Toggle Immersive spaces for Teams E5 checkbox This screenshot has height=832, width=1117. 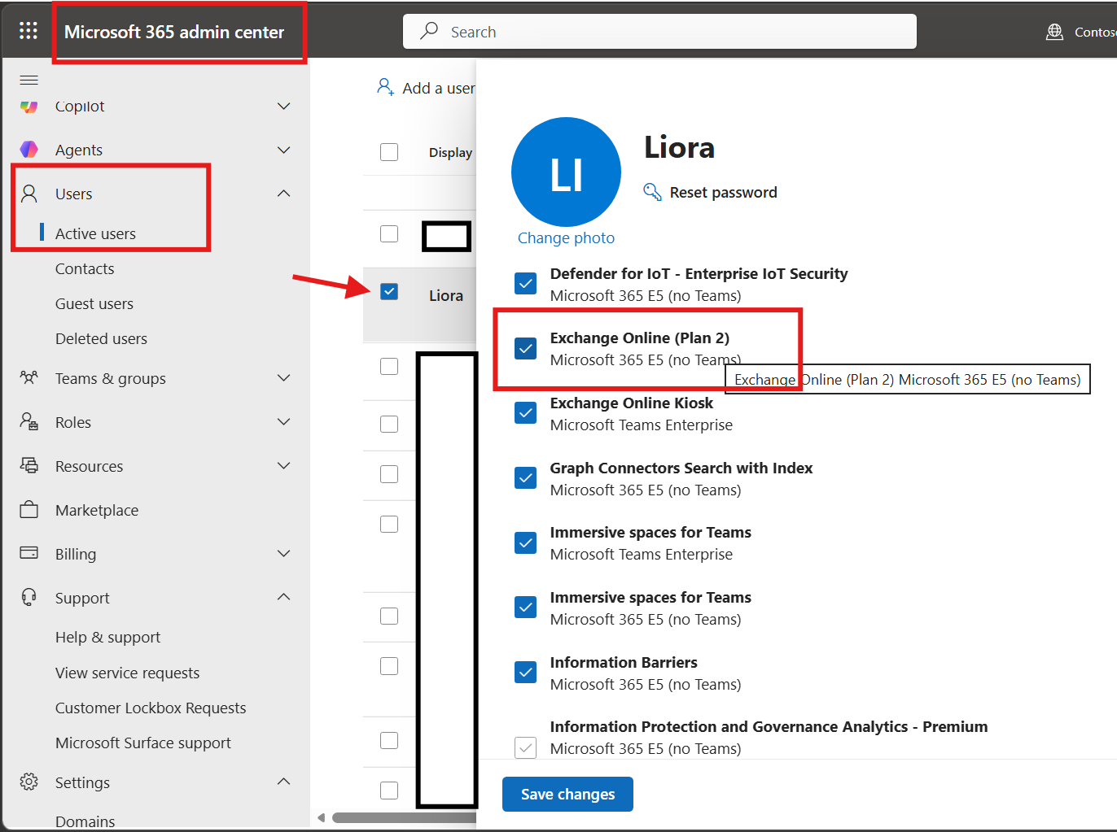526,608
